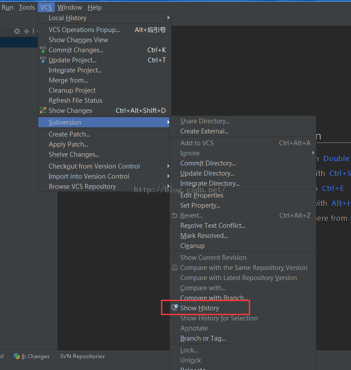Image resolution: width=351 pixels, height=370 pixels.
Task: Select VCS Operations Popup entry
Action: tap(104, 30)
